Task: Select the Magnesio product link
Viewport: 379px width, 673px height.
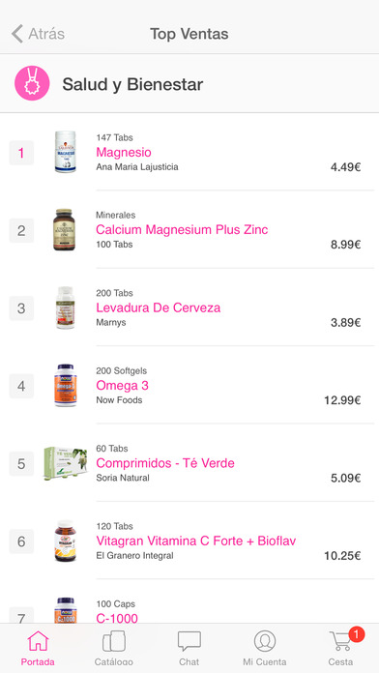Action: (124, 153)
